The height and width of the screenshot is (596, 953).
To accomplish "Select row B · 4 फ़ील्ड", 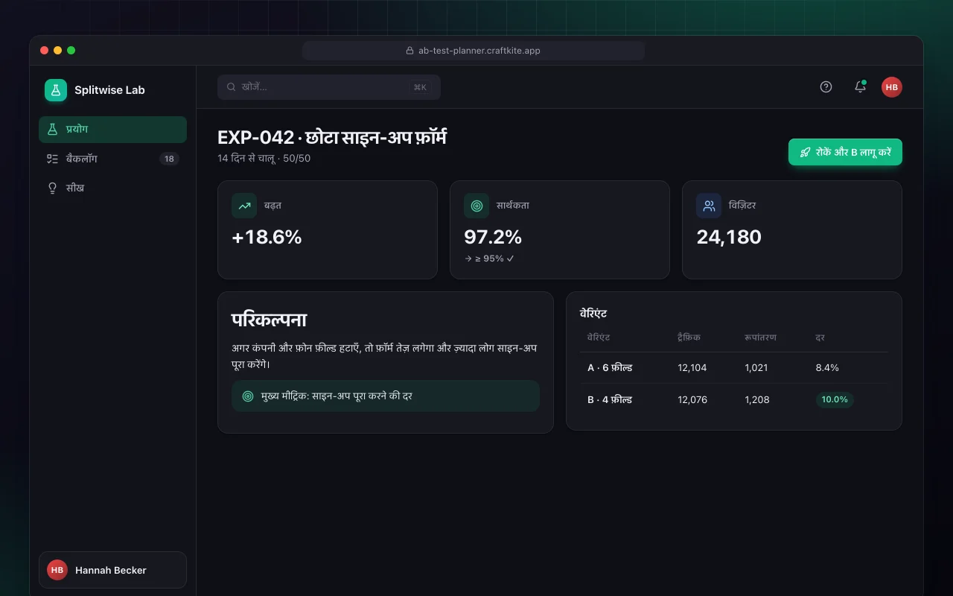I will point(734,400).
